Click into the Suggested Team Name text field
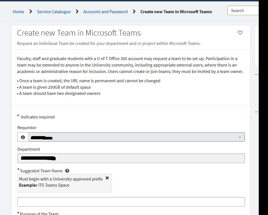This screenshot has width=268, height=215. tap(131, 202)
